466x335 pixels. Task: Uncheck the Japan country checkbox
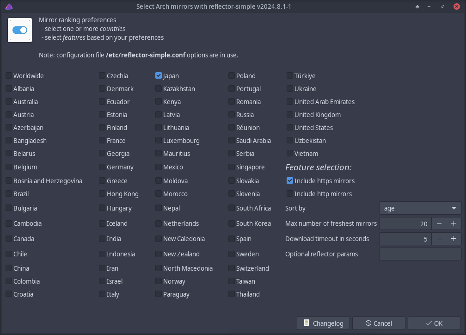point(159,76)
